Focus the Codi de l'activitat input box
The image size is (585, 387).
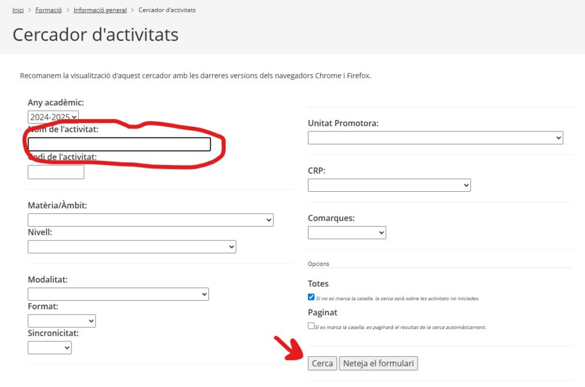[56, 172]
